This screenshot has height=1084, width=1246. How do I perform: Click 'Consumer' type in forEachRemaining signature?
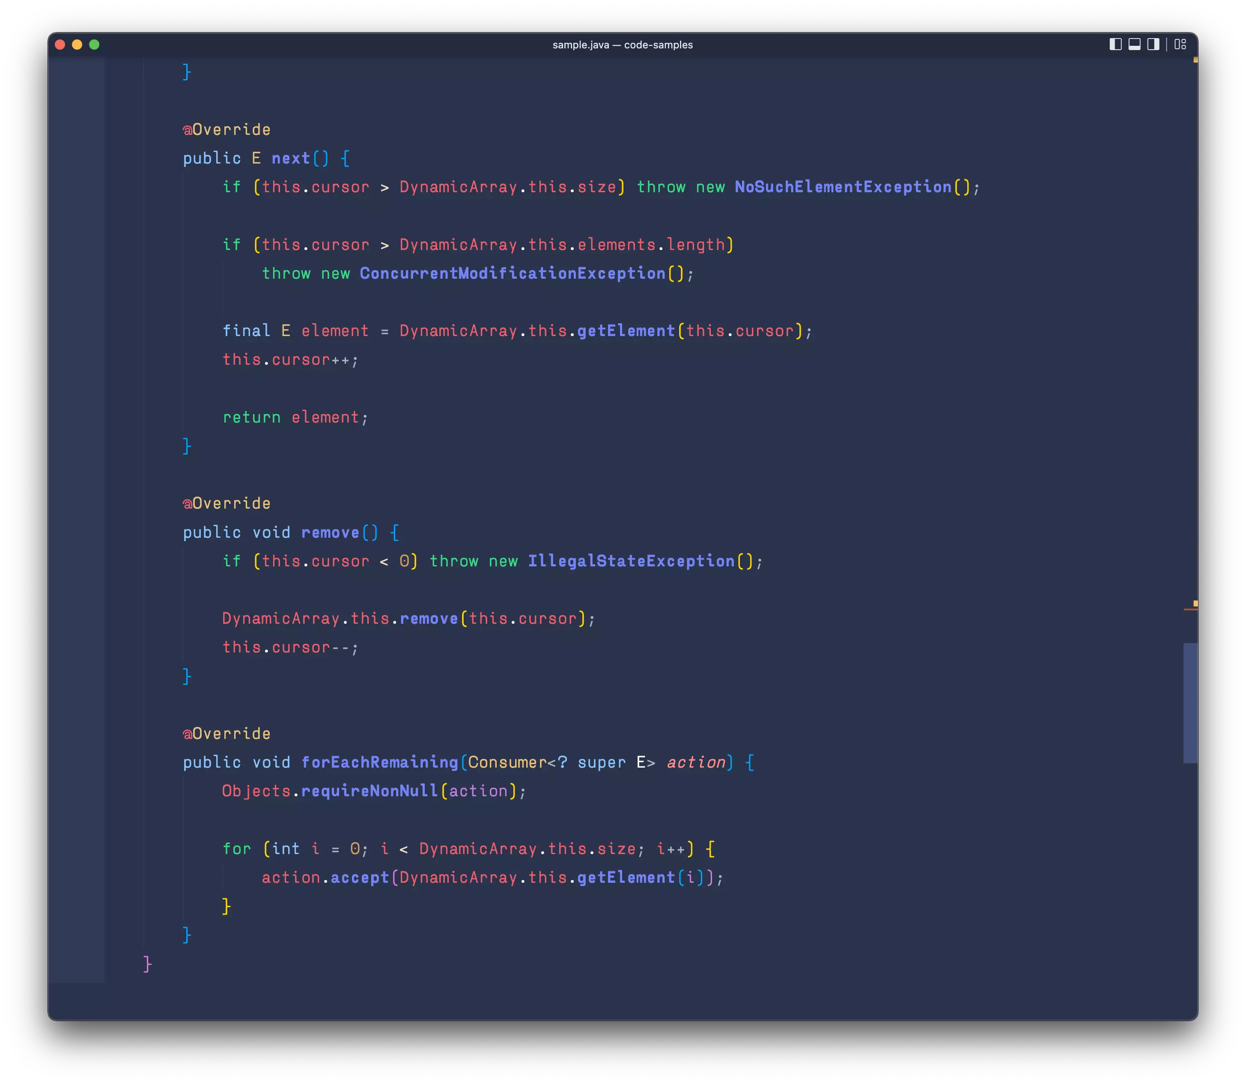pyautogui.click(x=507, y=762)
